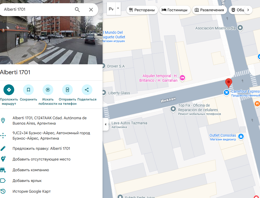
Task: Click Добавить компанию
Action: [31, 170]
